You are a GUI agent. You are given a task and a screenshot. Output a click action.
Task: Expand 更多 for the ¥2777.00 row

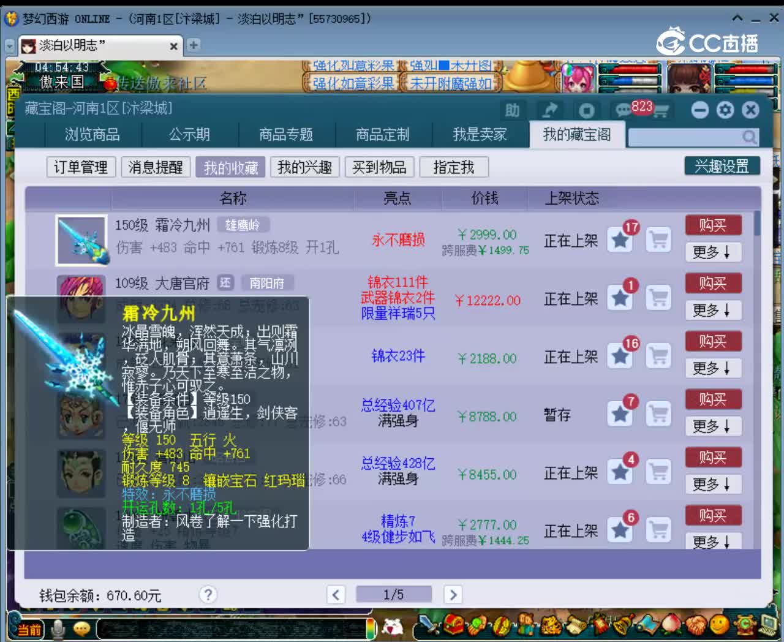[x=713, y=542]
